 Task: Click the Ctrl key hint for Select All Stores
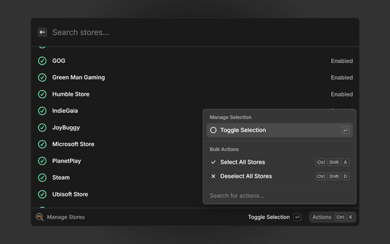(x=321, y=162)
